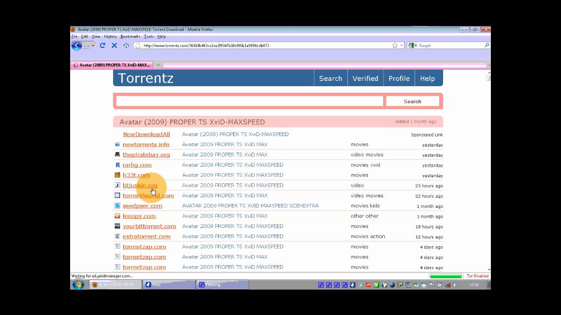Screen dimensions: 561x315
Task: Click the extratorrent.com favicon
Action: click(x=117, y=236)
